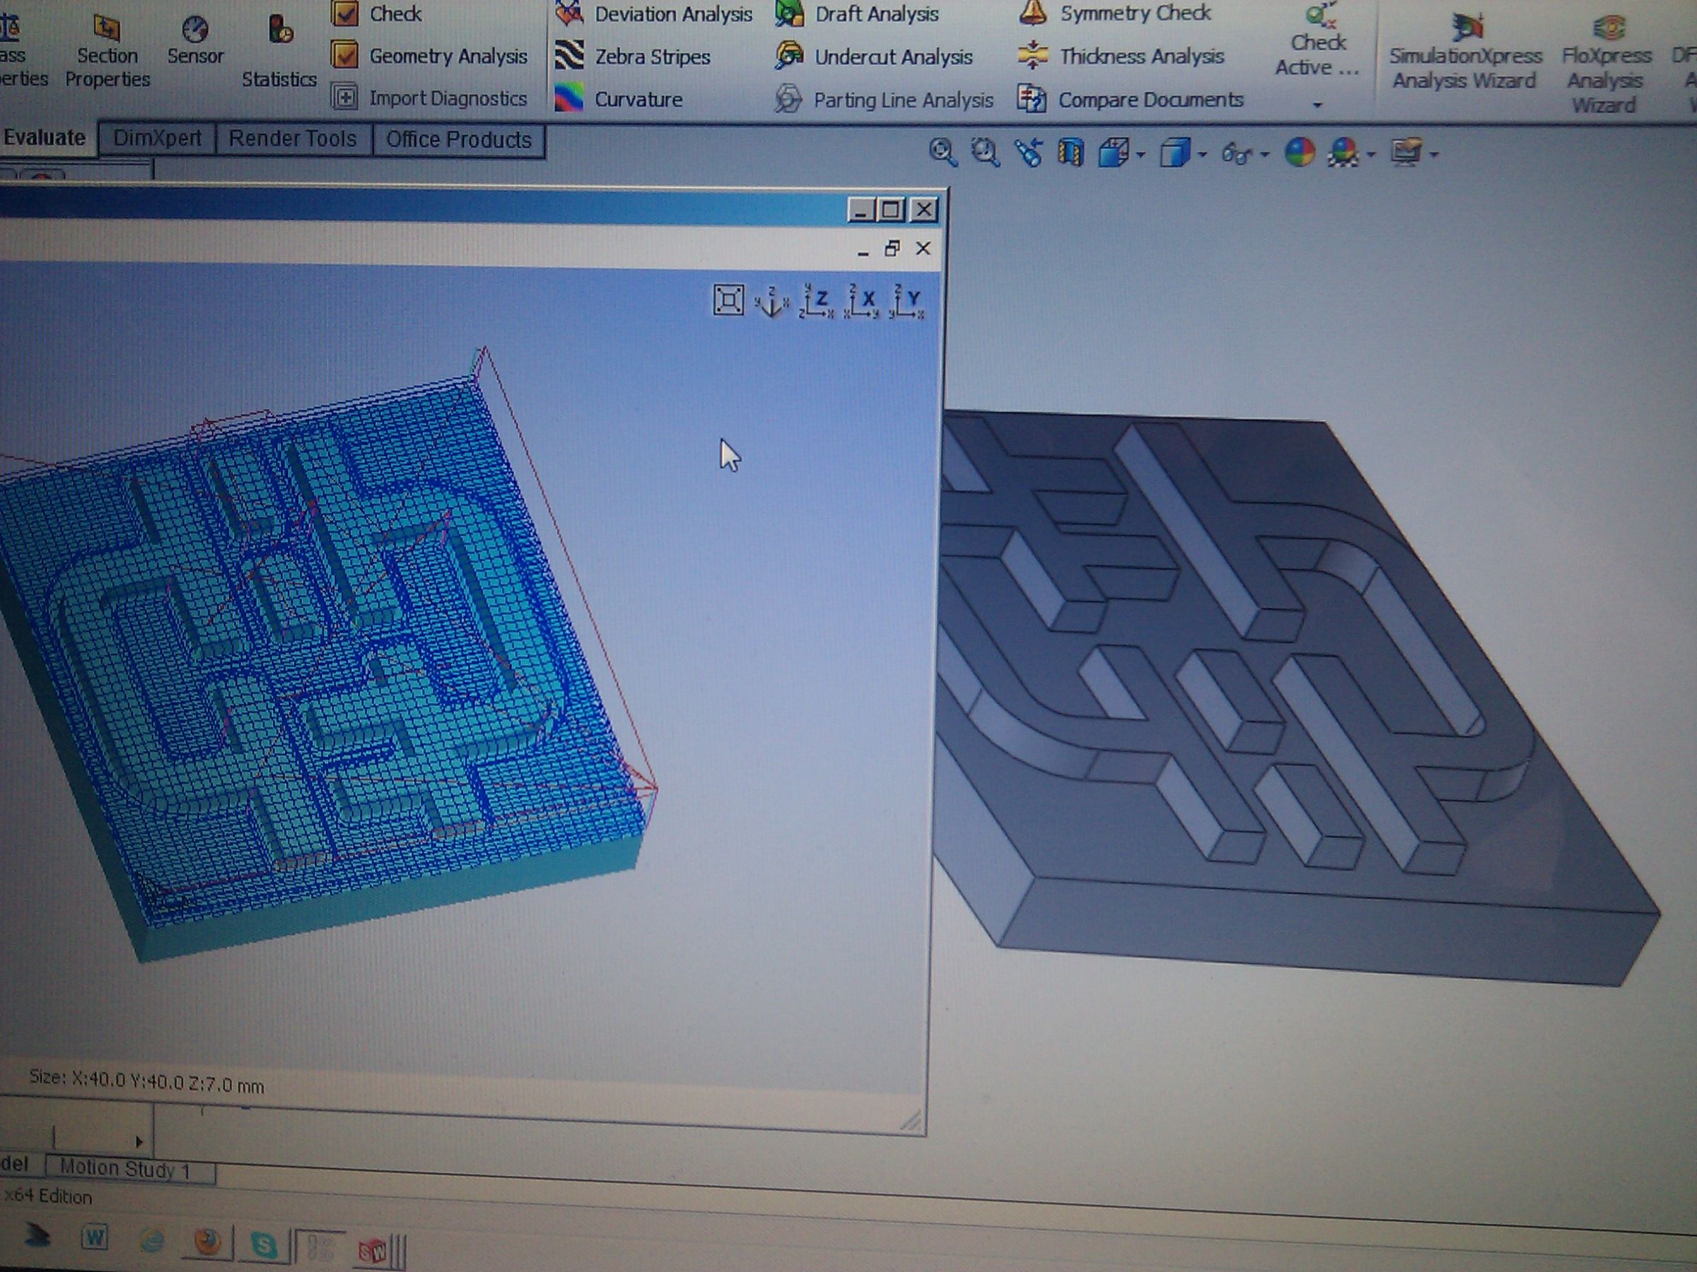Click the Edit Appearance color ball
Image resolution: width=1697 pixels, height=1272 pixels.
(1299, 153)
